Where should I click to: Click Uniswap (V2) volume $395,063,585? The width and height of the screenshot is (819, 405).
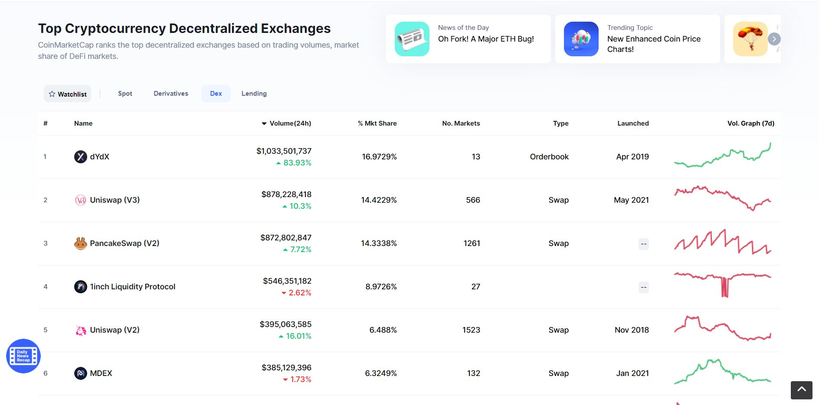pos(285,324)
